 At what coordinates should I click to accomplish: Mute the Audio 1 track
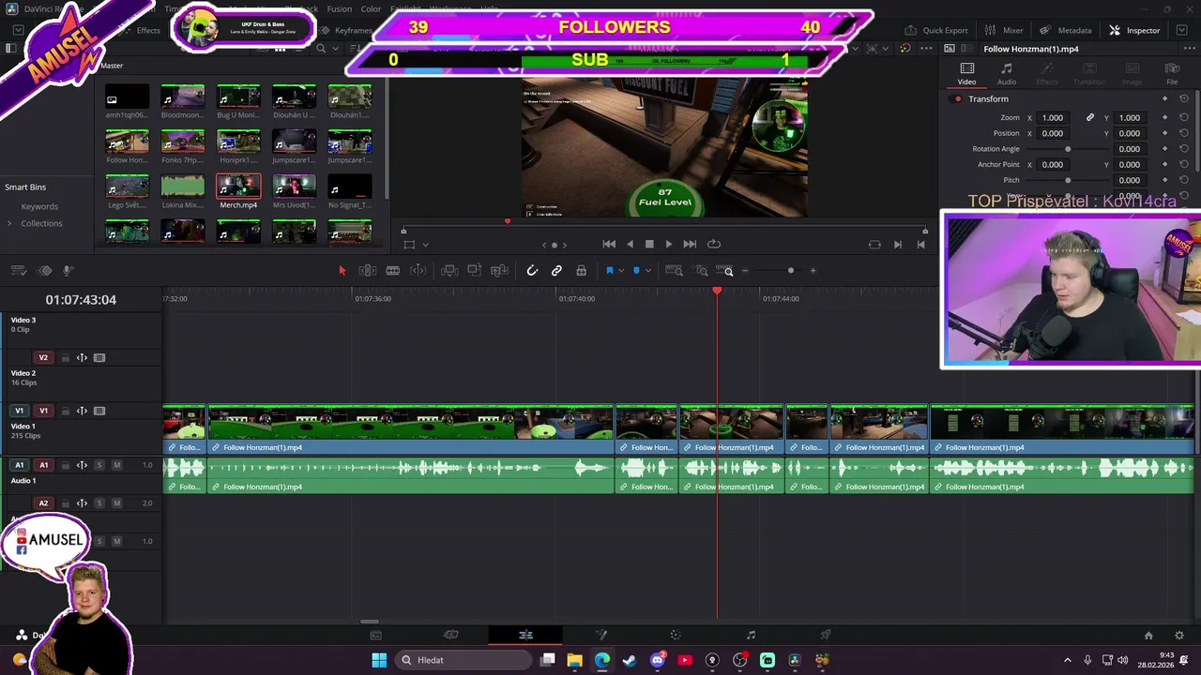116,465
